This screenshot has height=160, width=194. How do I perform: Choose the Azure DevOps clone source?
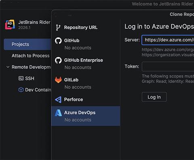coord(86,116)
